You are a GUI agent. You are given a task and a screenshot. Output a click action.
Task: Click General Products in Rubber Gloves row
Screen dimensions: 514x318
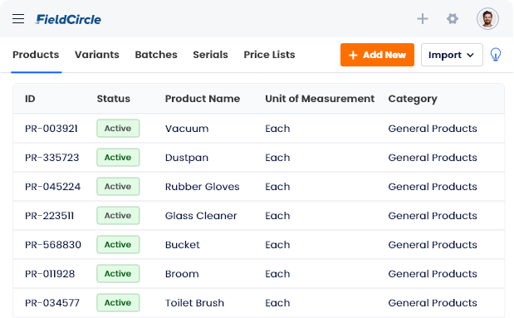[x=433, y=187]
